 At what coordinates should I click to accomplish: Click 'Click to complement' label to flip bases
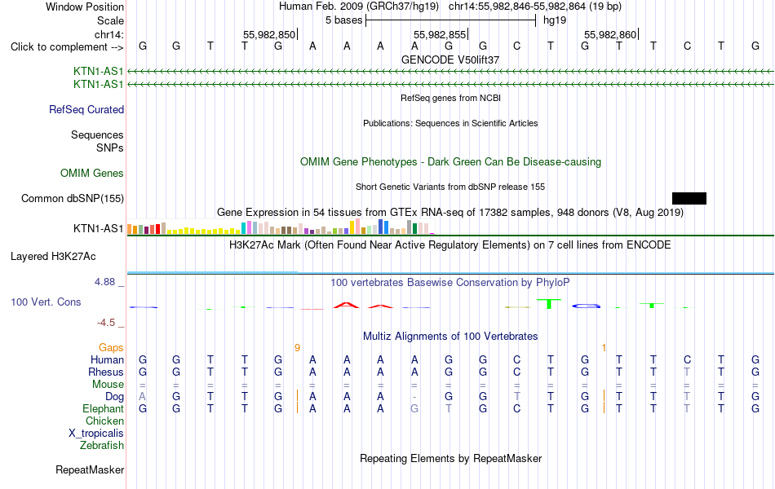click(x=67, y=47)
